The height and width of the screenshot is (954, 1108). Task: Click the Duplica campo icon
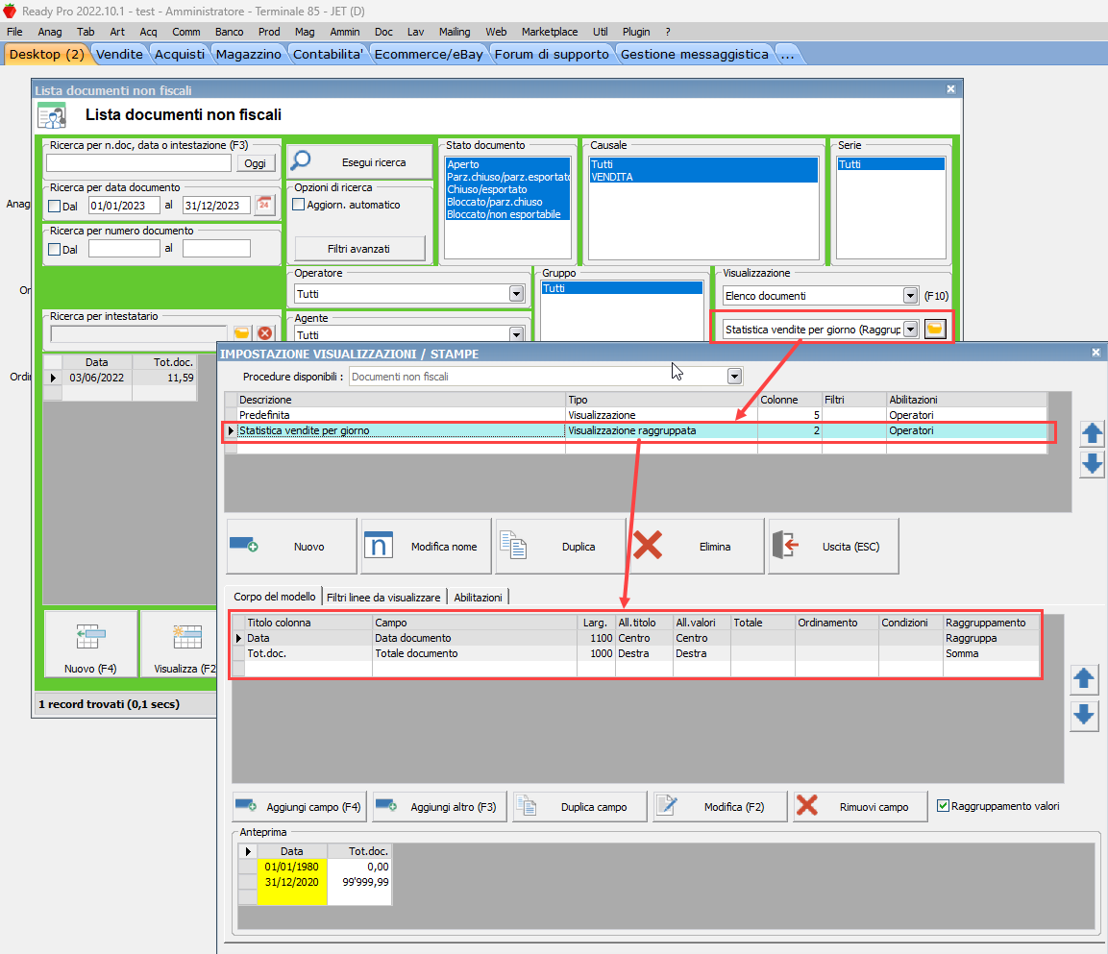(x=527, y=806)
